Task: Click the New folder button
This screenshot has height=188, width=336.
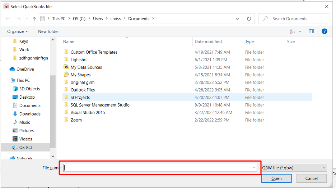Action: (x=48, y=31)
